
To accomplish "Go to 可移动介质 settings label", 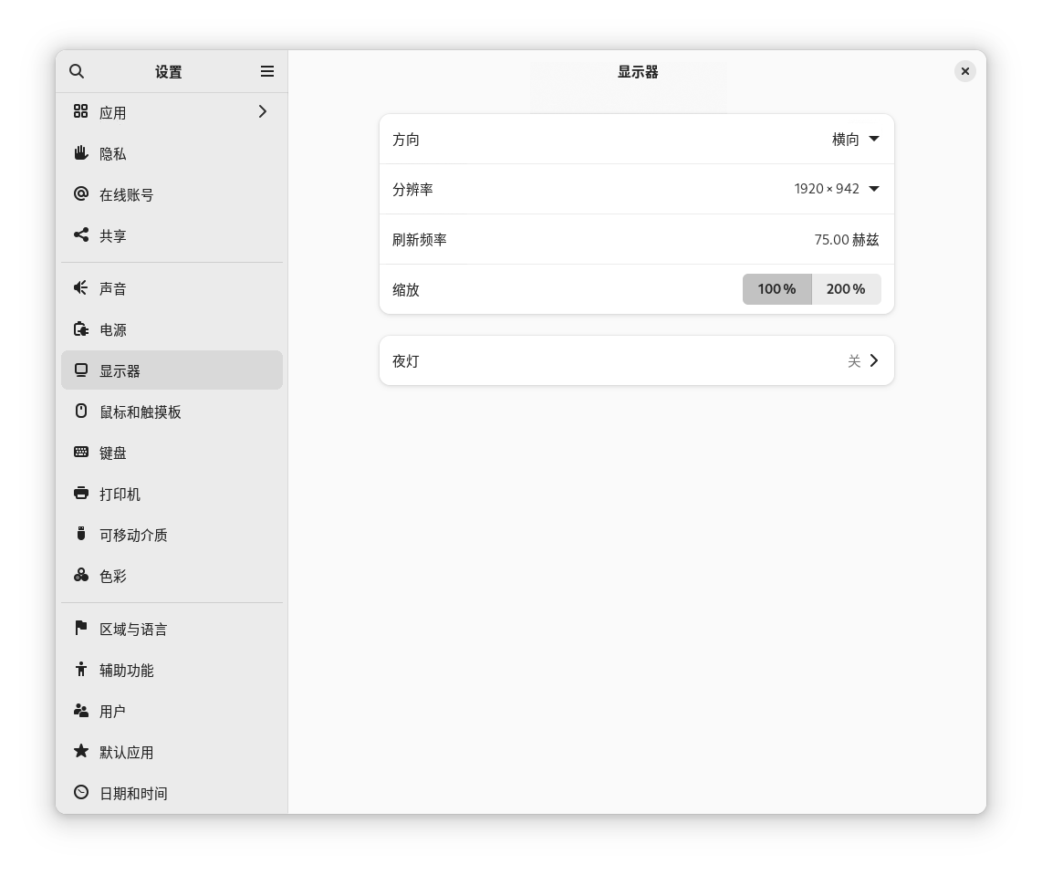I will click(133, 536).
